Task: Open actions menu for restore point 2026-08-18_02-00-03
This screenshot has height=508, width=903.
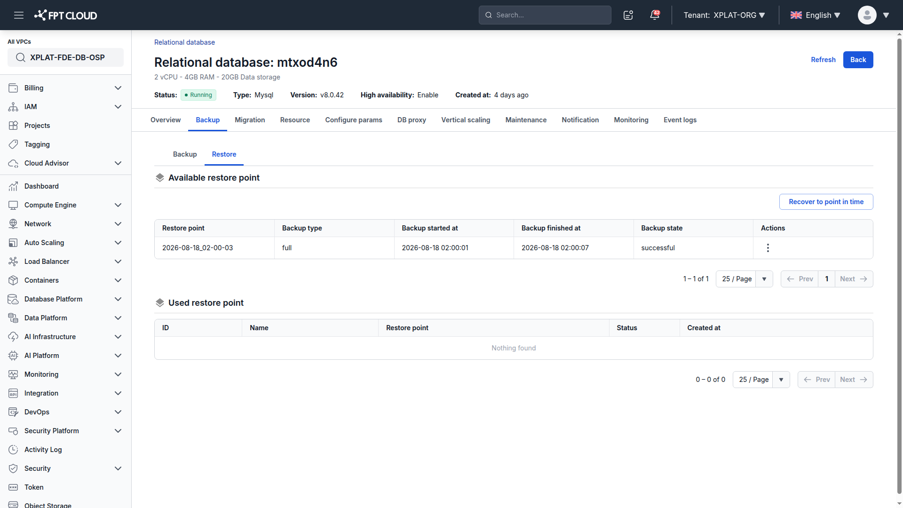Action: pyautogui.click(x=768, y=248)
